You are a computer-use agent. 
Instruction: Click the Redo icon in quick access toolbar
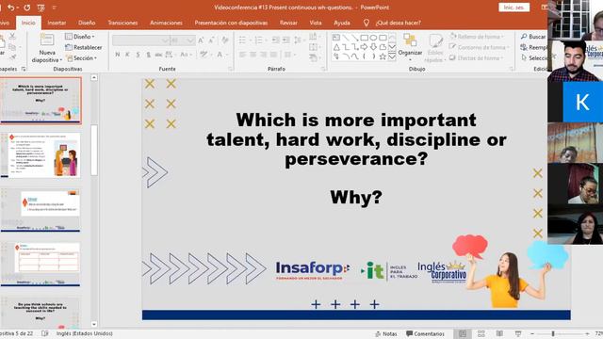point(27,8)
